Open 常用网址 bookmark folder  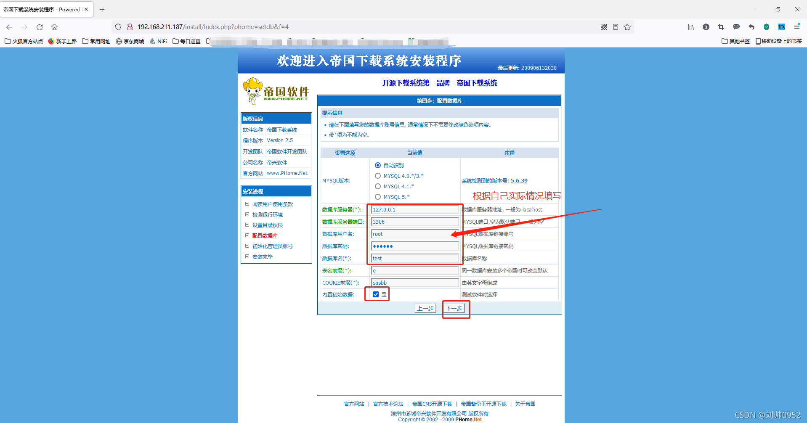point(96,41)
